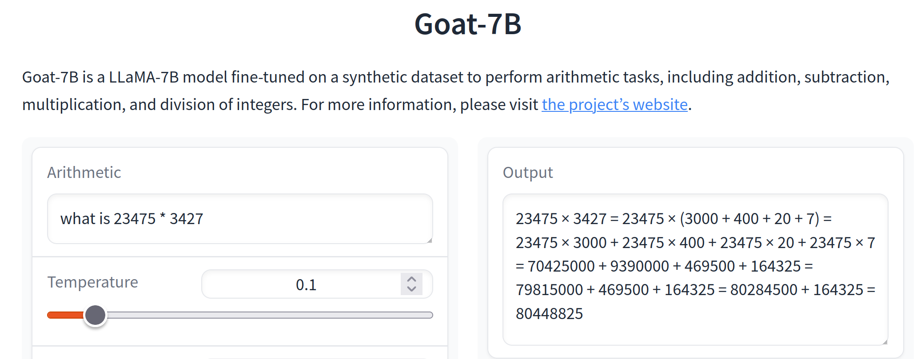921x359 pixels.
Task: Click the Goat-7B page heading
Action: (x=468, y=24)
